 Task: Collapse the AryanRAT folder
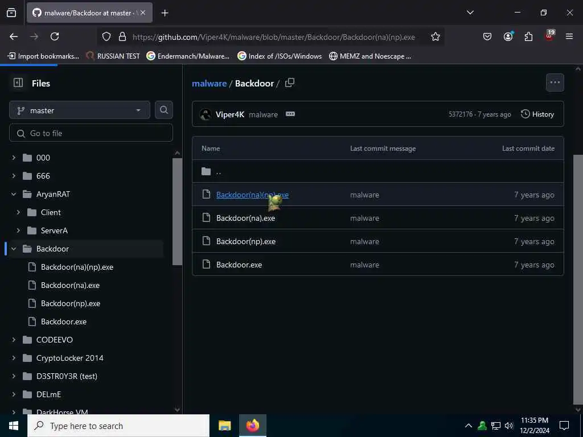click(x=14, y=194)
